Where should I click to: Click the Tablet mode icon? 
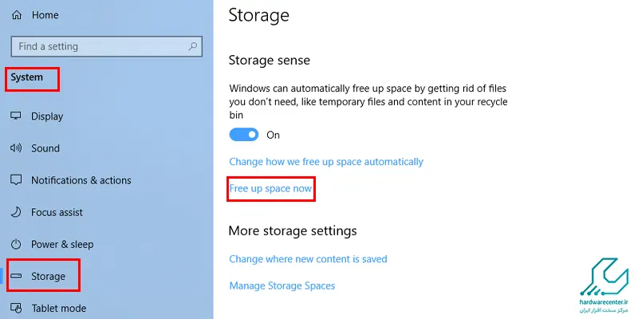16,308
